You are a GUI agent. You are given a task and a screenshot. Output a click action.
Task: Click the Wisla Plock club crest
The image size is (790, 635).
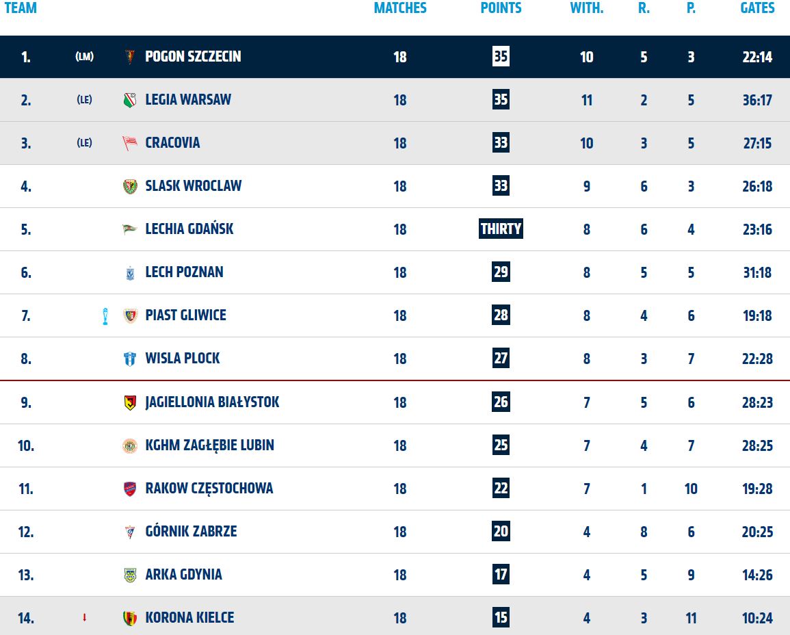(130, 359)
